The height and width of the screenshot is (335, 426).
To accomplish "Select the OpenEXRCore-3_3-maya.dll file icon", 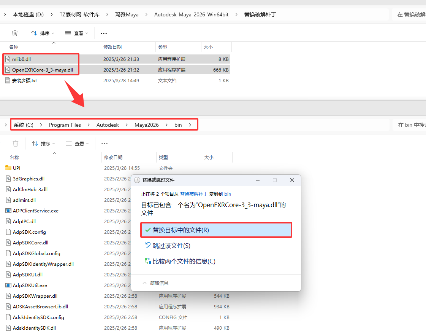I will pyautogui.click(x=8, y=70).
